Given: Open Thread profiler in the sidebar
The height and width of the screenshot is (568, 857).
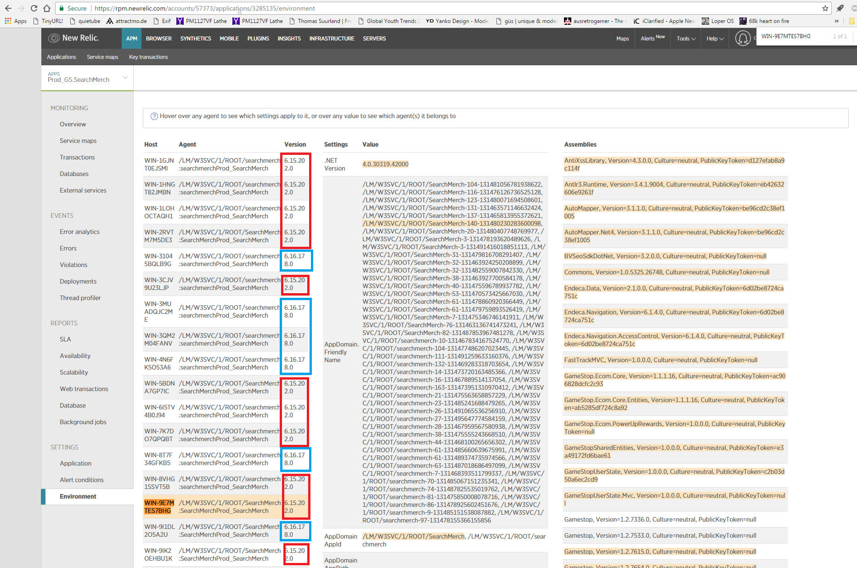Looking at the screenshot, I should click(x=80, y=298).
